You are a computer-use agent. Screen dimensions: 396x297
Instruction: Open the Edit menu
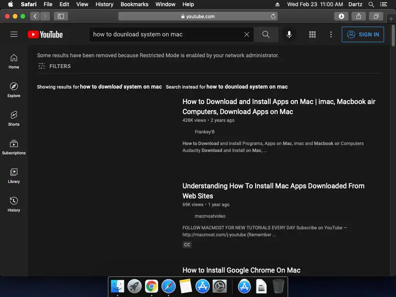(64, 4)
